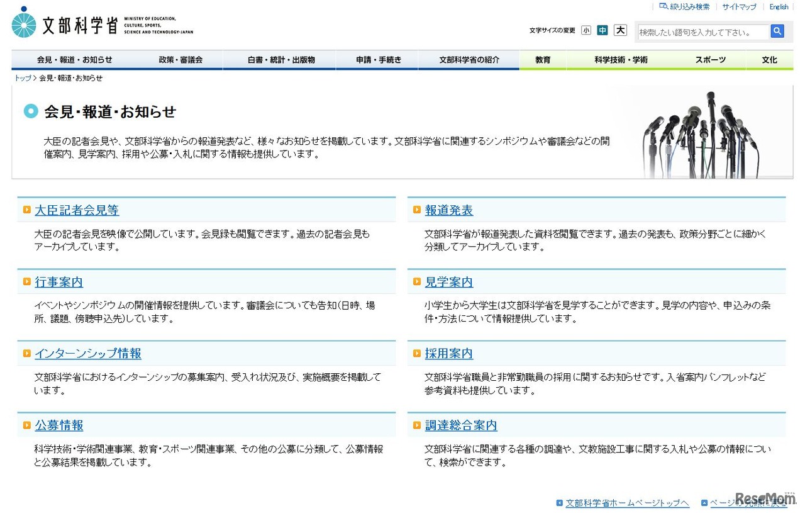805x513 pixels.
Task: Go to トップ in the breadcrumb
Action: (x=23, y=78)
